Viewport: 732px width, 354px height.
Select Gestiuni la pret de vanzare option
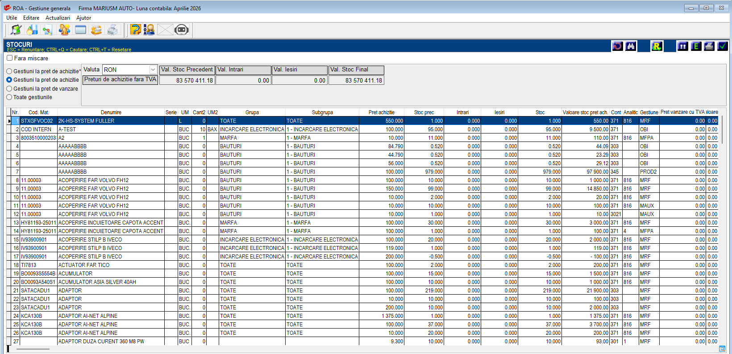pyautogui.click(x=9, y=89)
